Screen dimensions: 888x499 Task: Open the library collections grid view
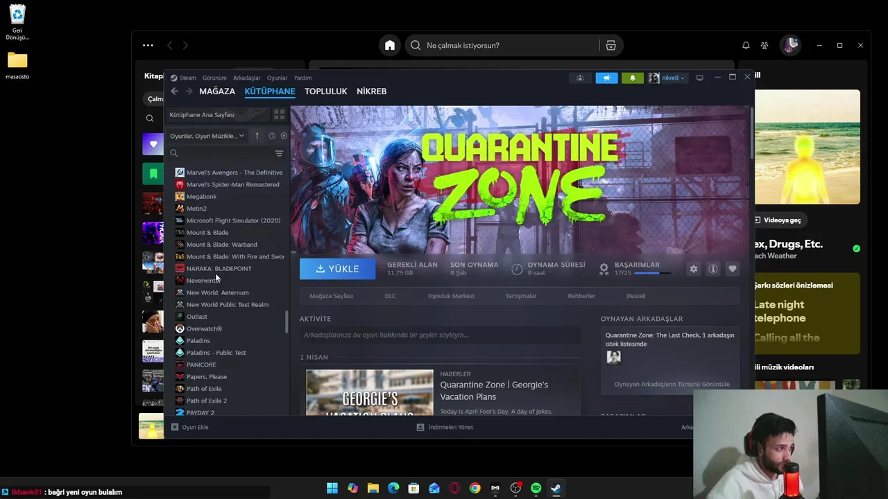coord(279,114)
